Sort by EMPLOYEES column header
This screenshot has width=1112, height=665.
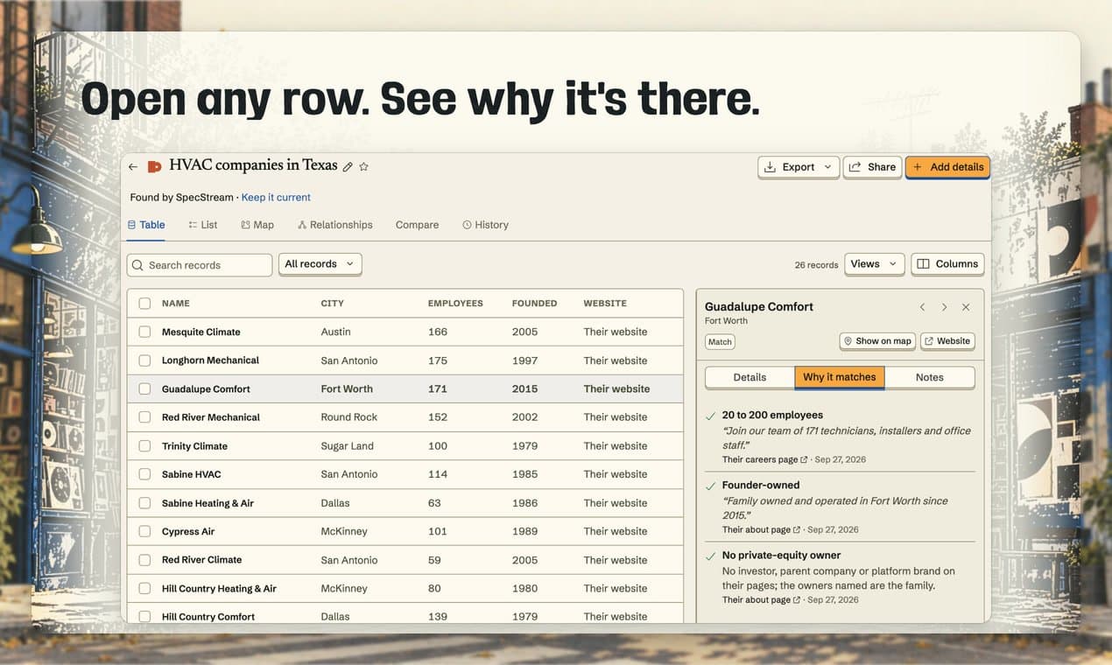pyautogui.click(x=455, y=304)
